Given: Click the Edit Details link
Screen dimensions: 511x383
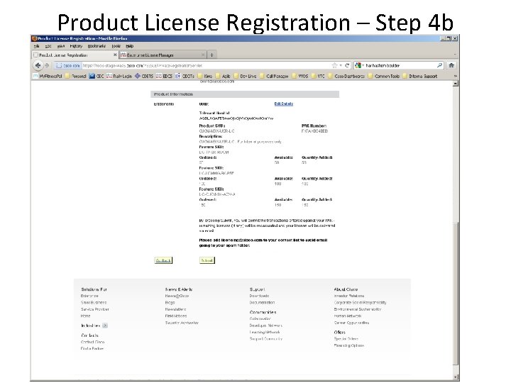Looking at the screenshot, I should tap(283, 104).
